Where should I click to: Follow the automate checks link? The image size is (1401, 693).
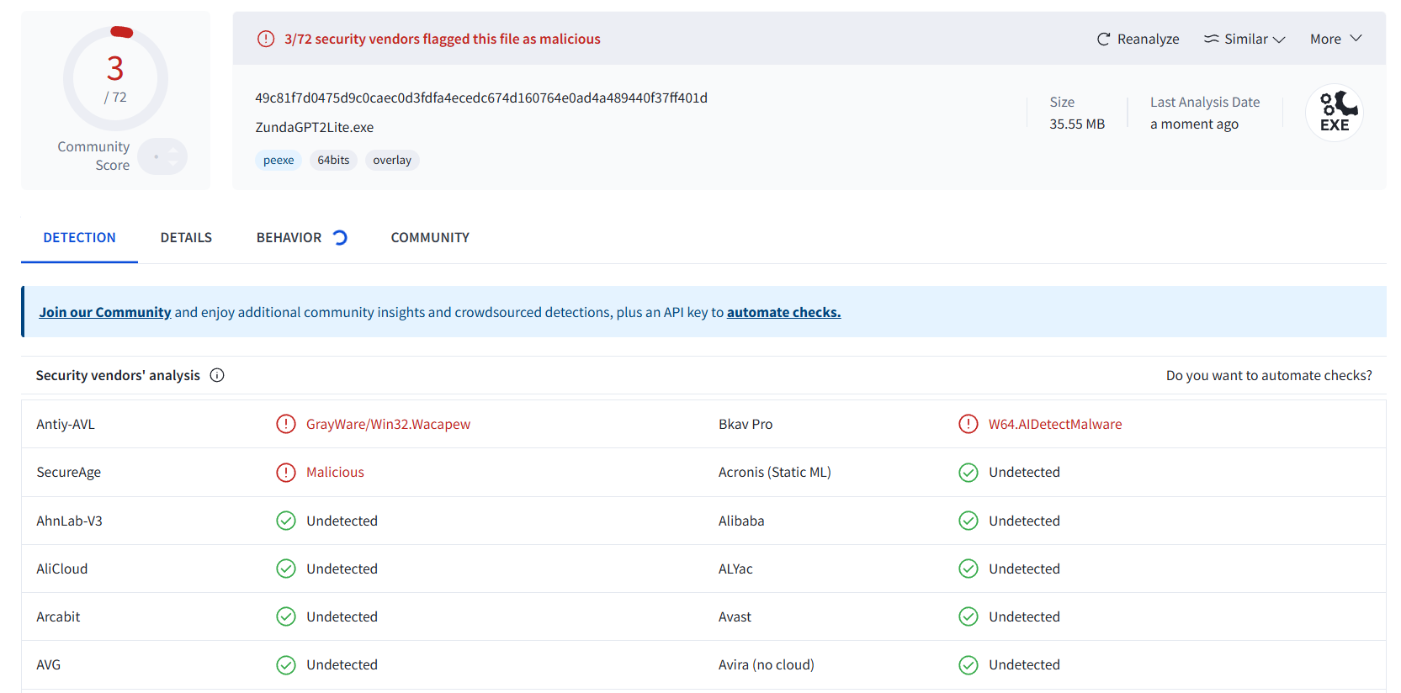tap(783, 312)
